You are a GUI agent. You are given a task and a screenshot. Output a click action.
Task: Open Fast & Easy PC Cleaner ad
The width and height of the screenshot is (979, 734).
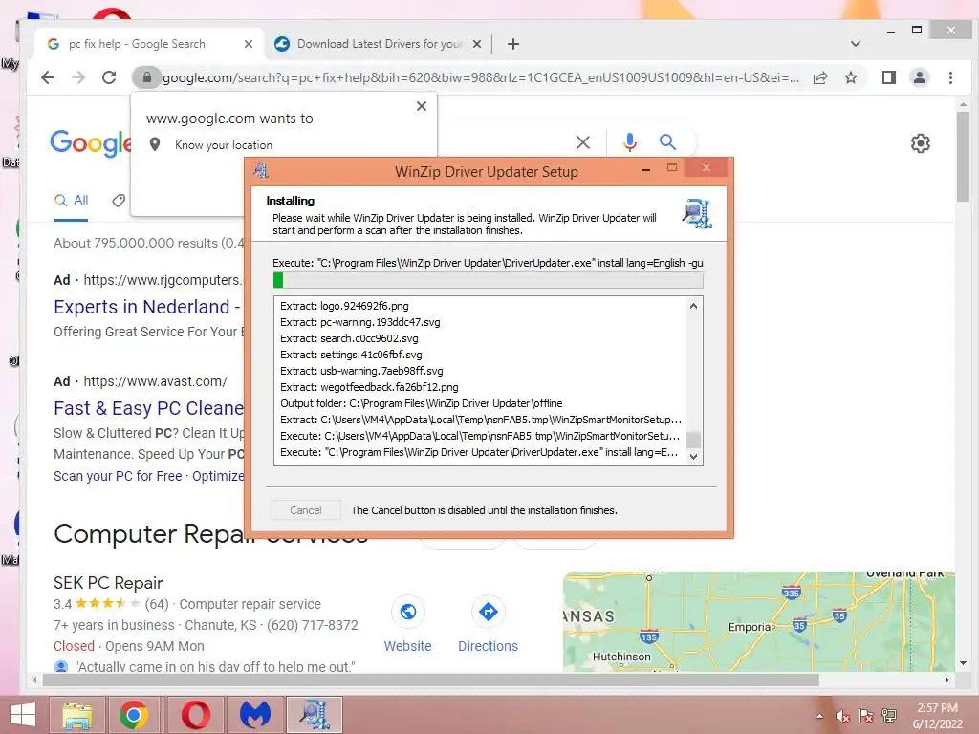148,407
